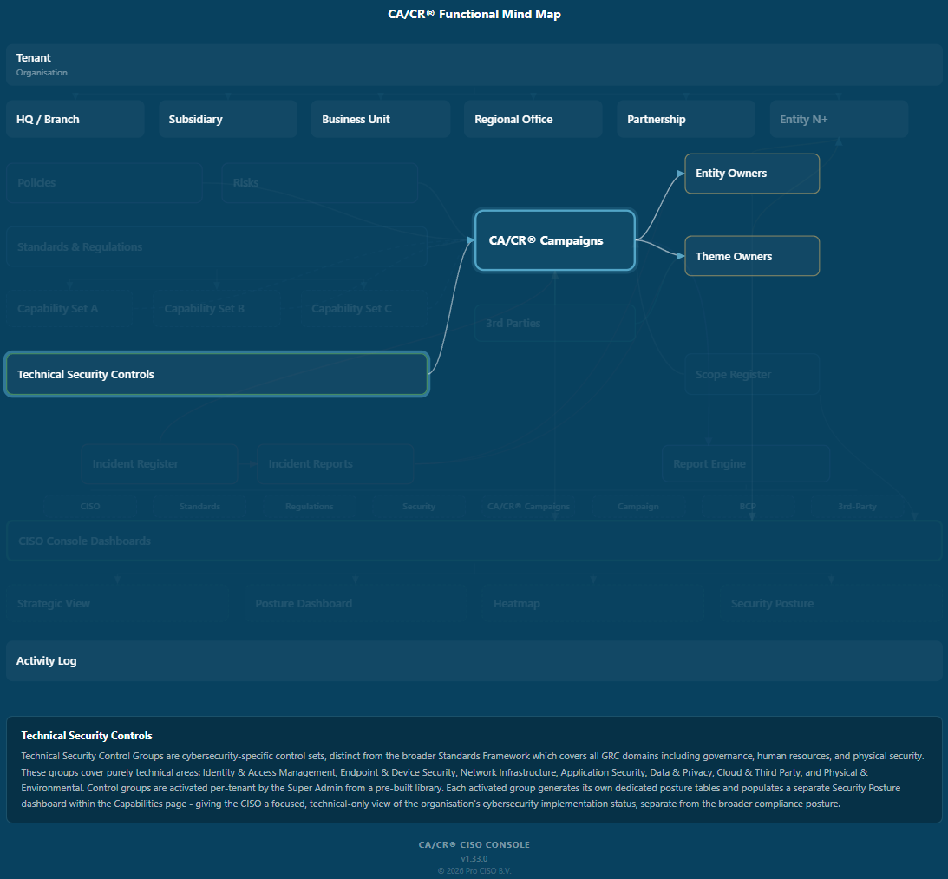Select the Activity Log bar

[474, 660]
